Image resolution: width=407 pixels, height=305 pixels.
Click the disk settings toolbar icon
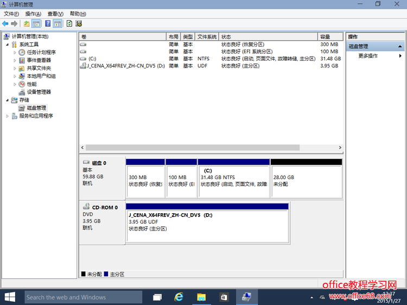click(x=79, y=24)
